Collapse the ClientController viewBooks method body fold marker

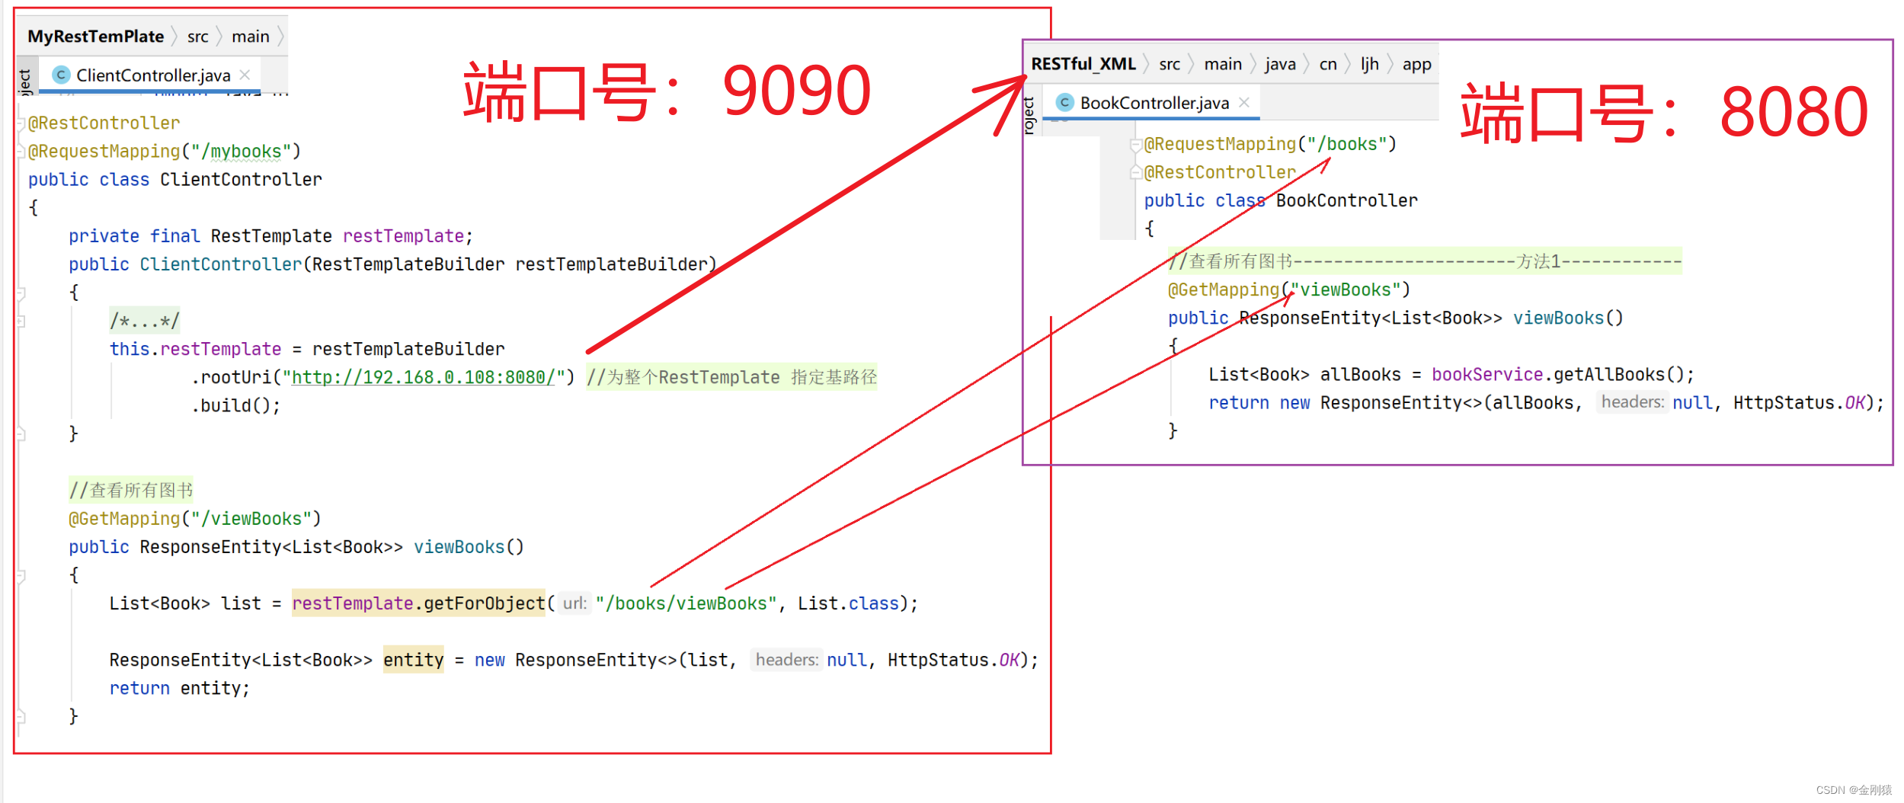[x=21, y=575]
